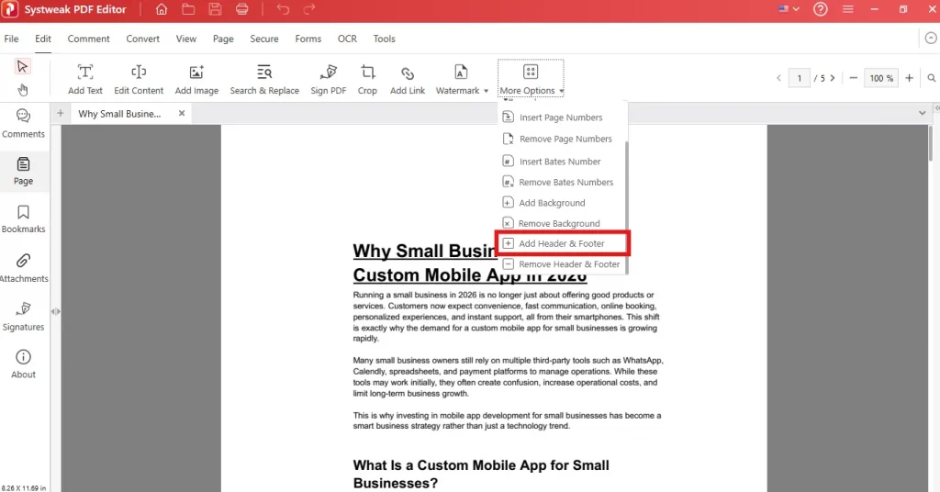Click the Add Link tool

click(x=408, y=79)
